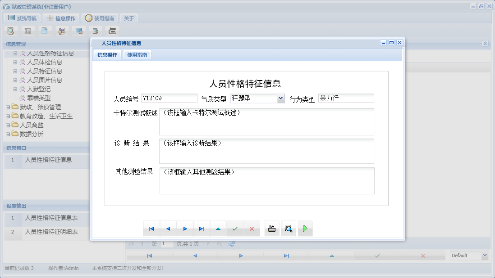Open print preview in the dialog
This screenshot has width=495, height=278.
pos(289,229)
